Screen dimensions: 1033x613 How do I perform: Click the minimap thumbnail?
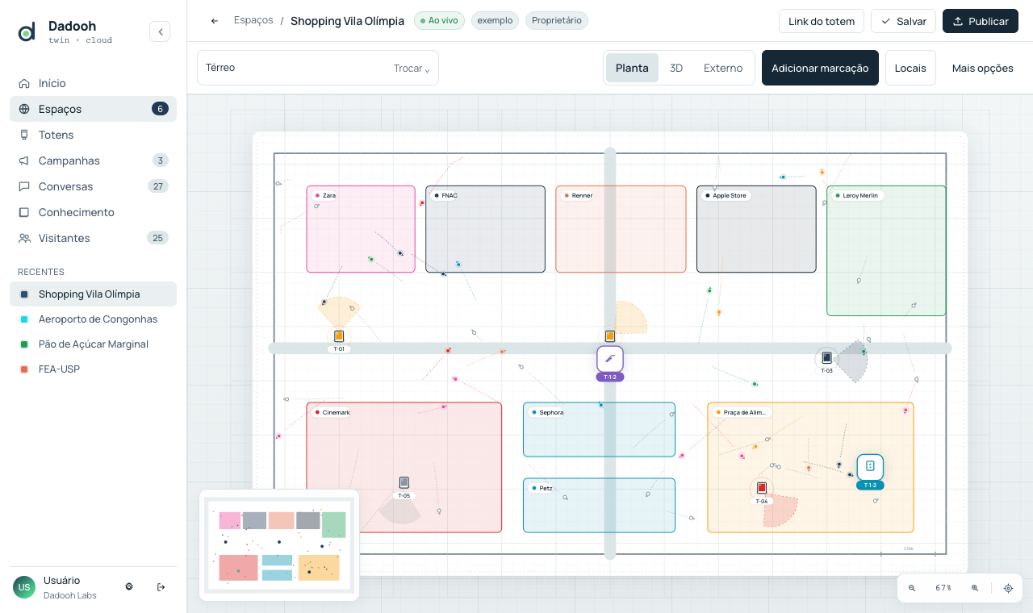click(279, 545)
